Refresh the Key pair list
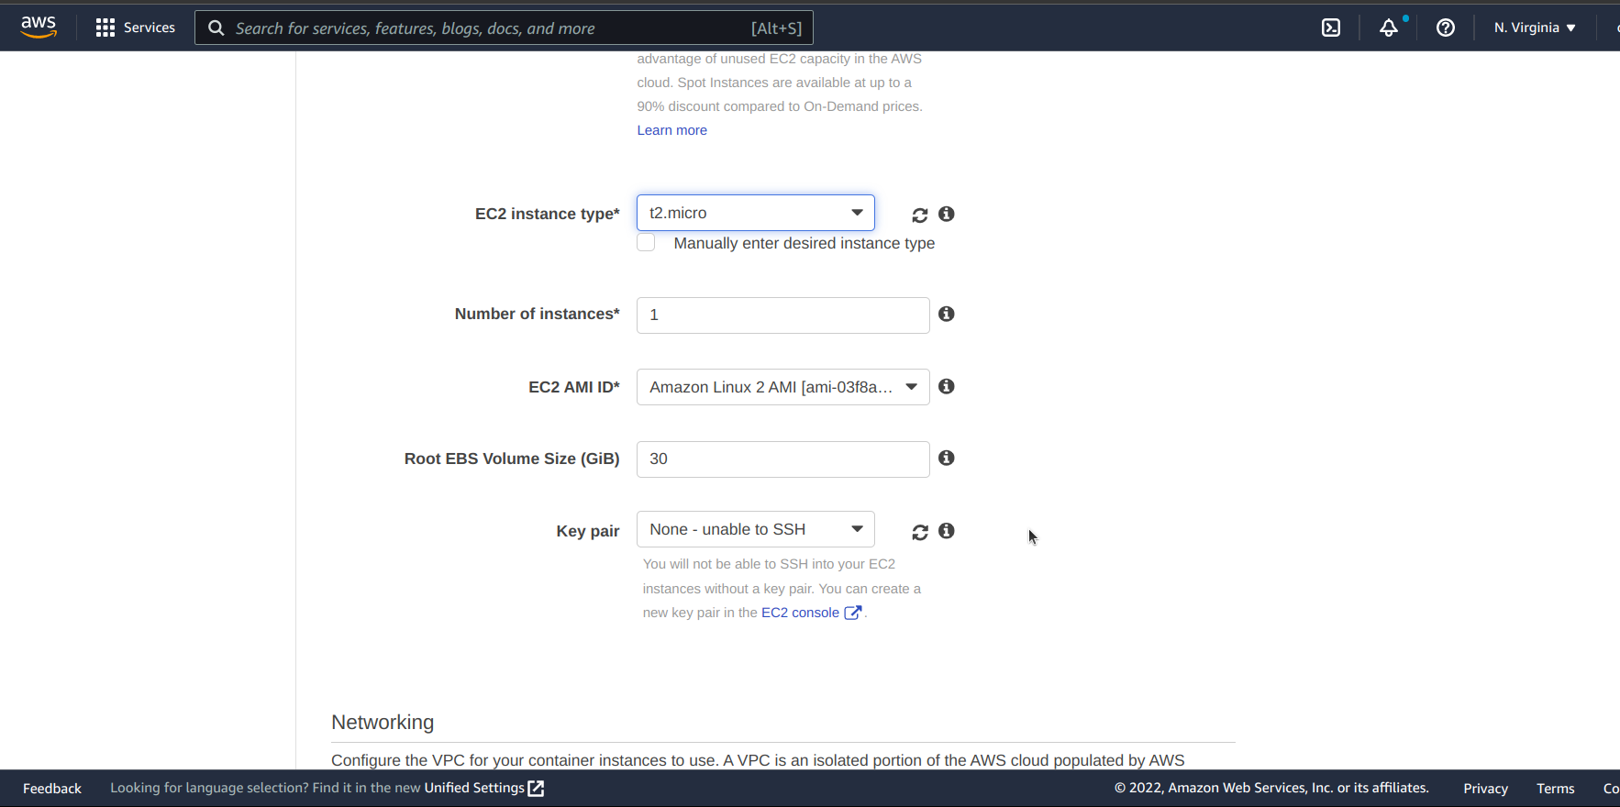 [x=919, y=532]
